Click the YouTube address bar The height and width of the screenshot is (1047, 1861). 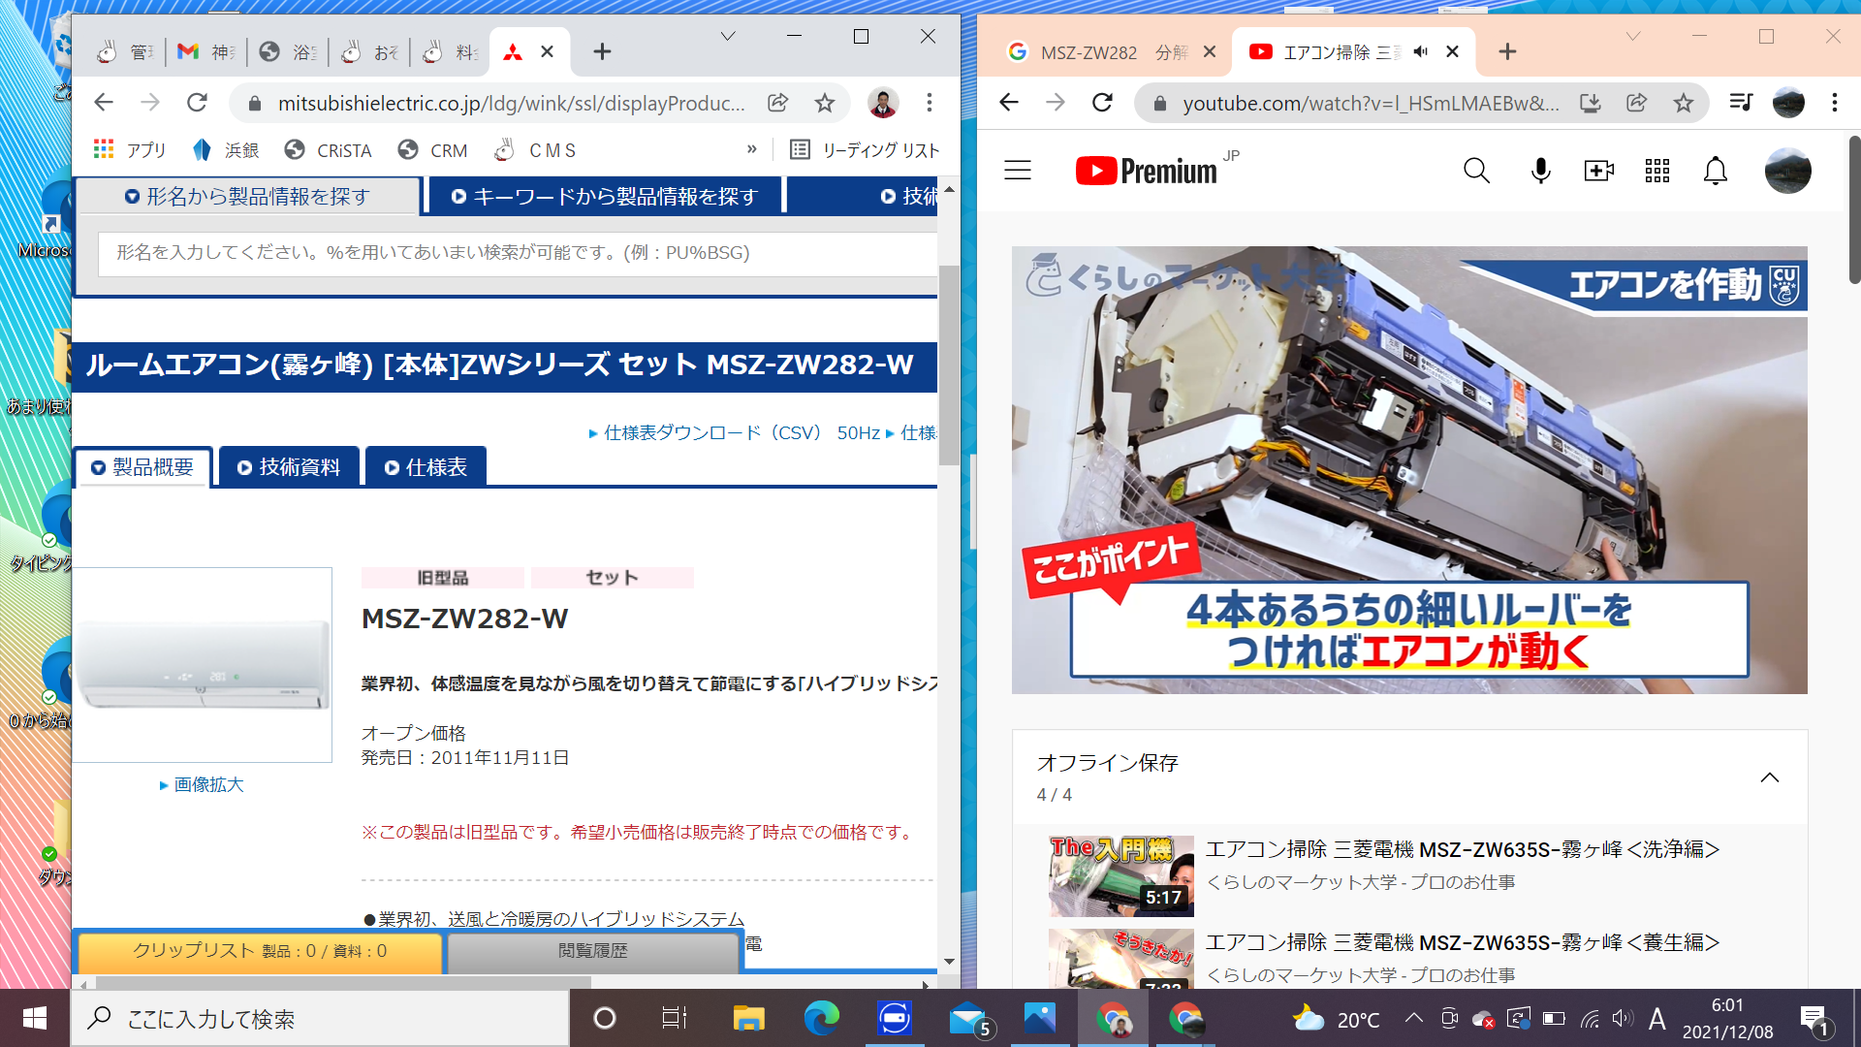(1371, 103)
